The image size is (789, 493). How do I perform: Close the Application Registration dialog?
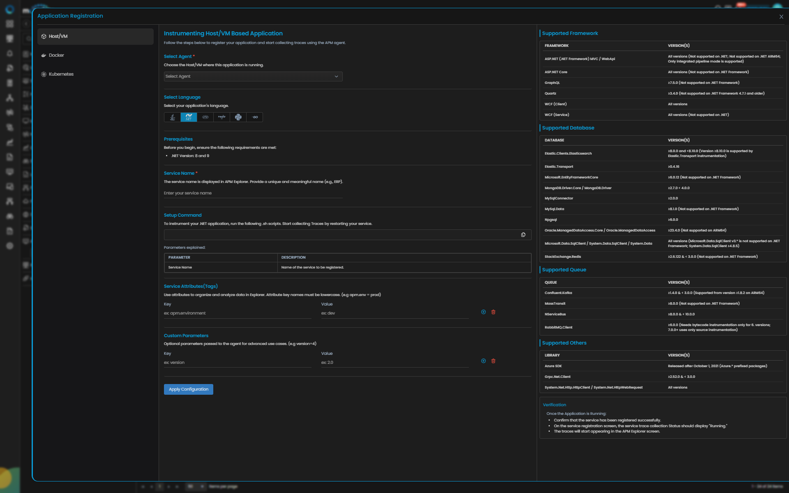[781, 17]
